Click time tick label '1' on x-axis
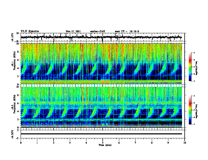Screen dimensions: 208x160 coord(37,143)
